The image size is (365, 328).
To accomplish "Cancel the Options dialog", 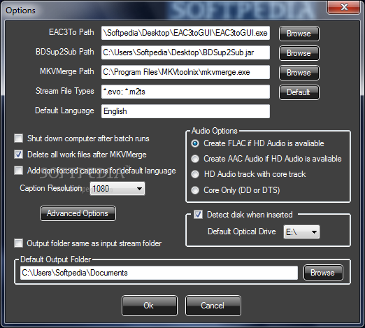I will 213,306.
